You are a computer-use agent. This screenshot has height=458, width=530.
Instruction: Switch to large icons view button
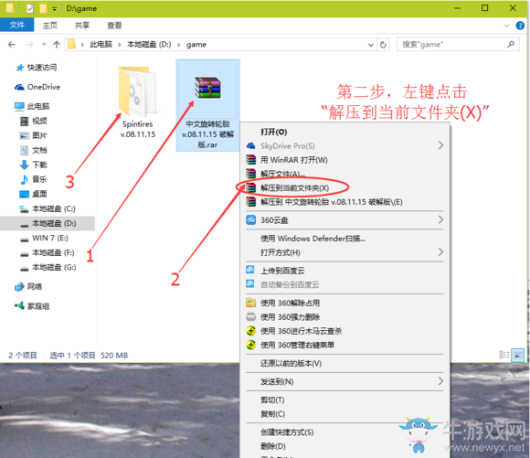[x=518, y=356]
